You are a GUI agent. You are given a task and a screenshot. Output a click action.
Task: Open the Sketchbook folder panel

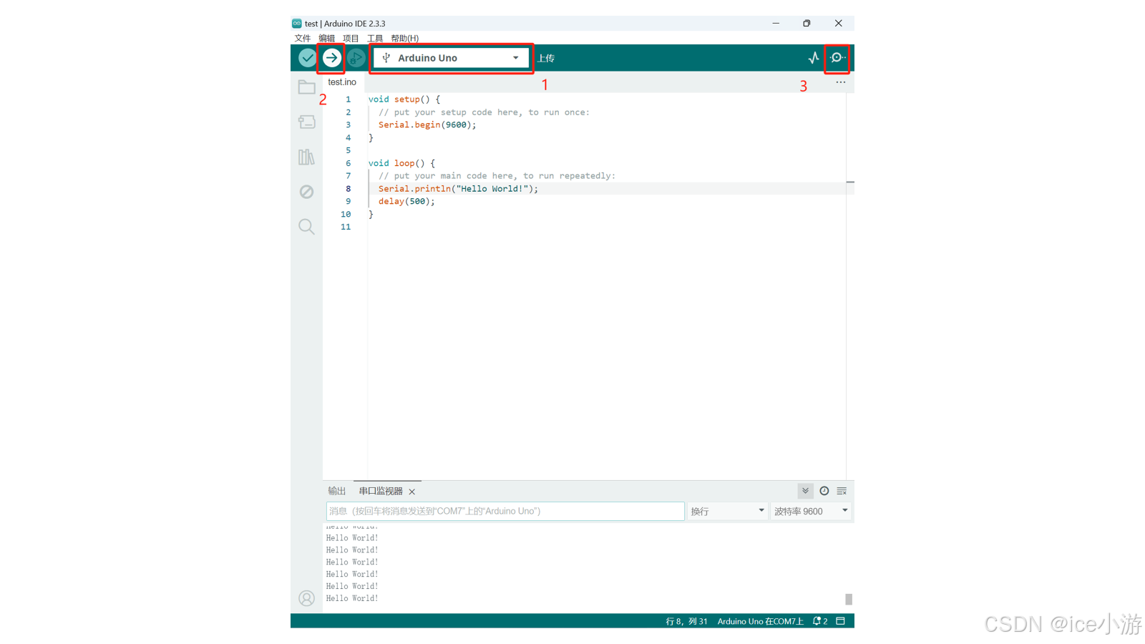(306, 87)
